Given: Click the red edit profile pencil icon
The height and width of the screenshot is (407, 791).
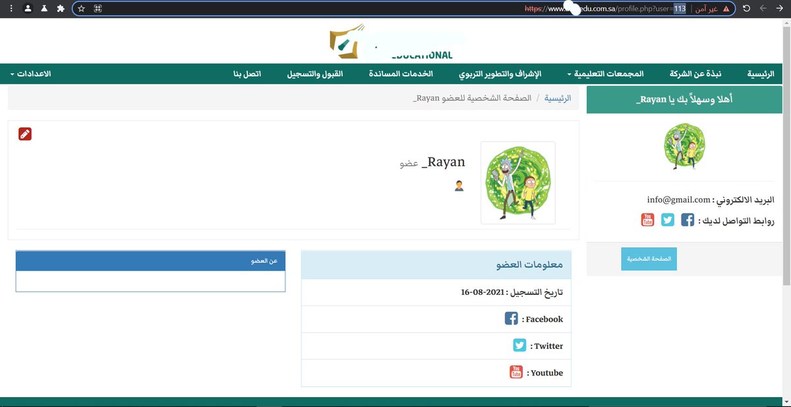Looking at the screenshot, I should coord(25,134).
